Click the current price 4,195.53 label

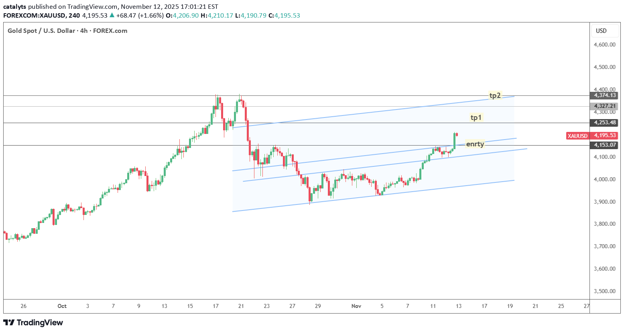604,136
